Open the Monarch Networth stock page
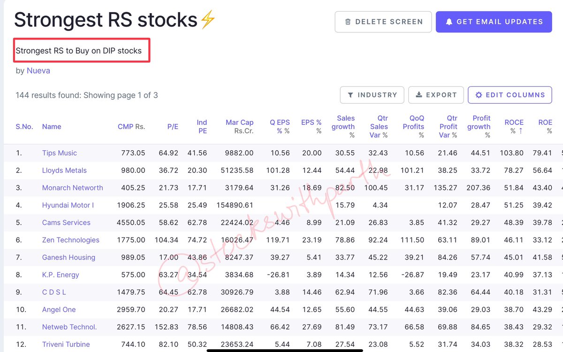The image size is (563, 352). point(72,188)
